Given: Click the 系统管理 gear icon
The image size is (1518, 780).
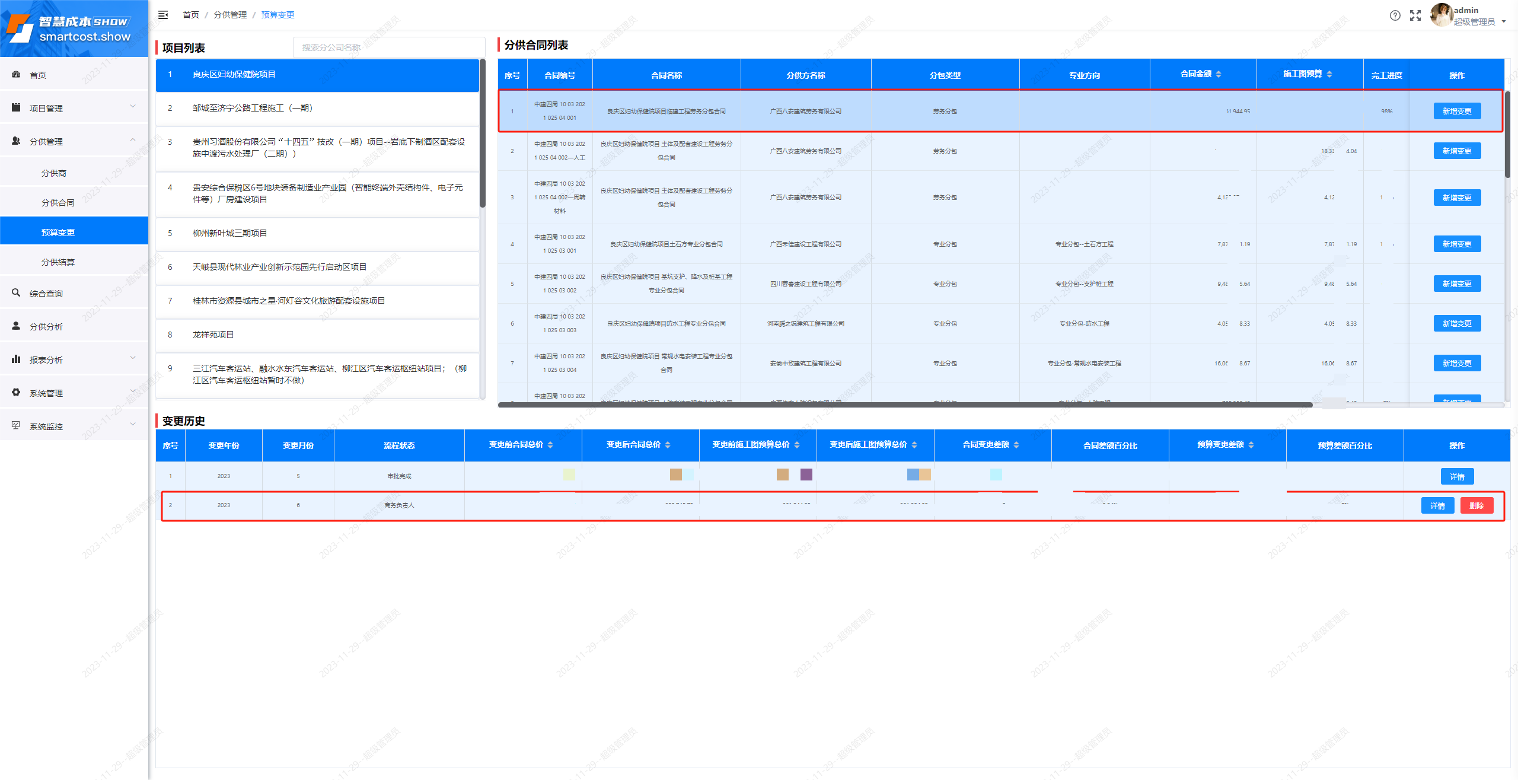Looking at the screenshot, I should click(x=16, y=393).
